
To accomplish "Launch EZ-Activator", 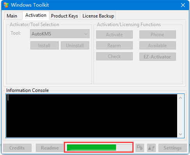I will pos(158,56).
